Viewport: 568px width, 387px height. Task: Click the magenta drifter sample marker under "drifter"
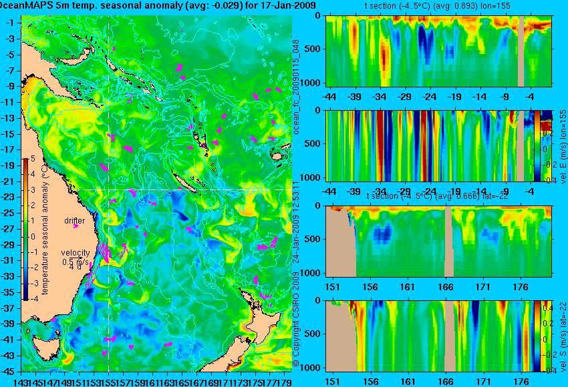(x=76, y=226)
